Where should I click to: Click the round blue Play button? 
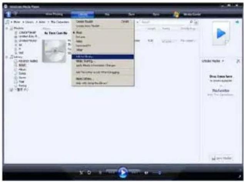tap(123, 173)
